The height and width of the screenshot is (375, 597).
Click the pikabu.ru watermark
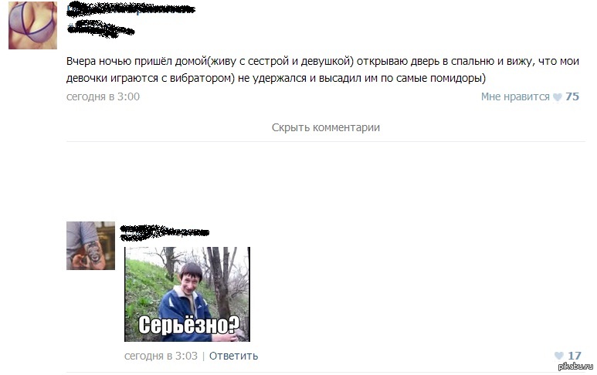tap(575, 367)
